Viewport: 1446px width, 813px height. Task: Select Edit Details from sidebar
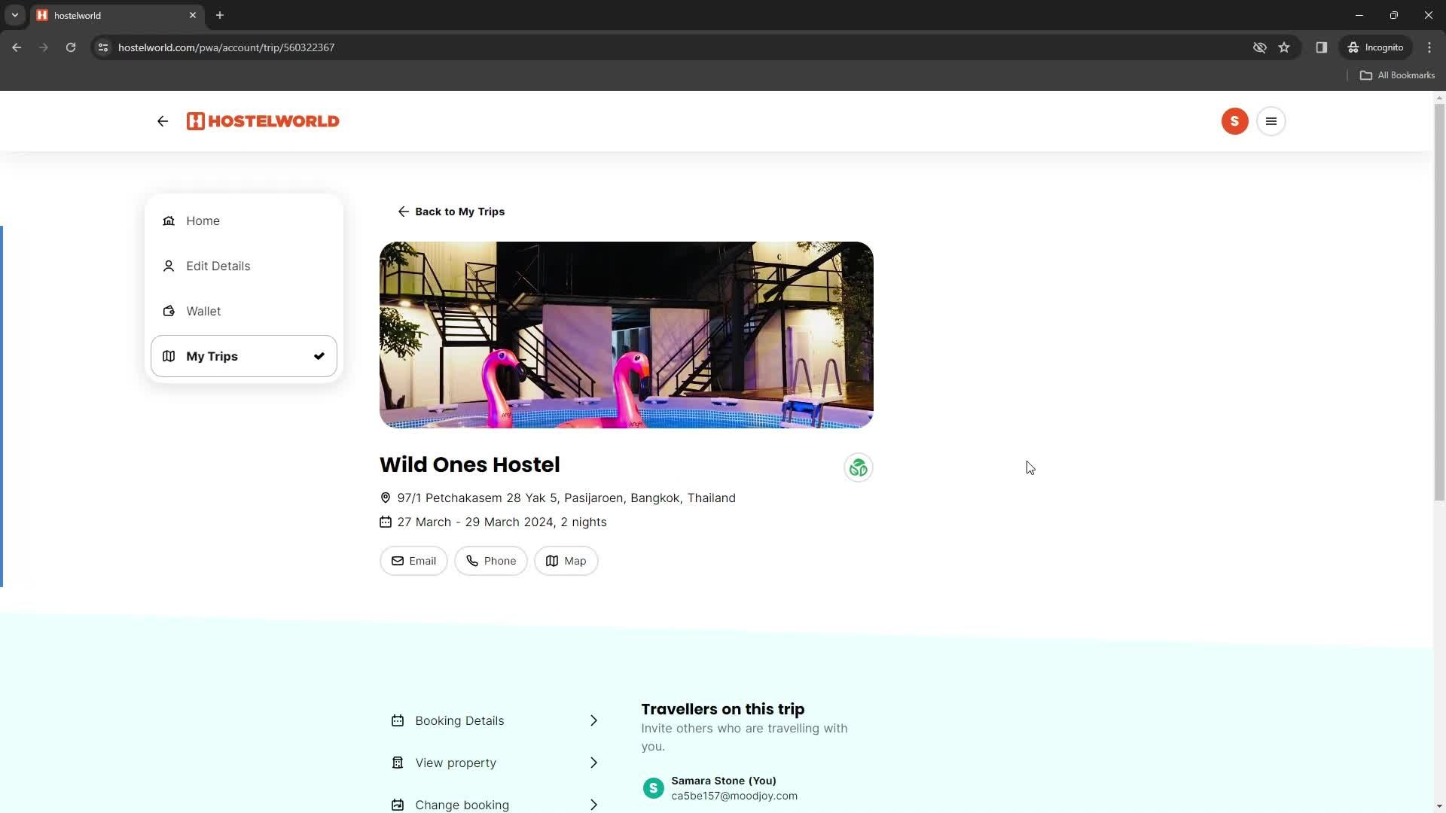click(218, 266)
